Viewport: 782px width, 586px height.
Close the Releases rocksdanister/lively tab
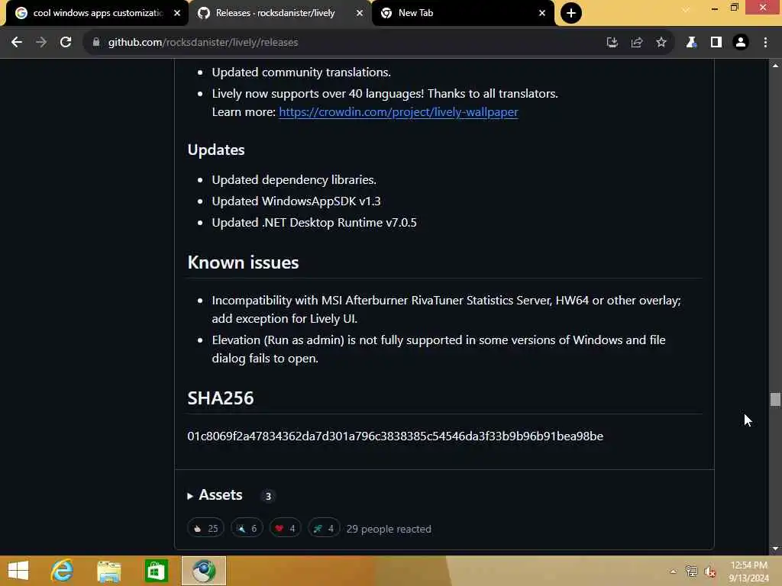pyautogui.click(x=360, y=13)
